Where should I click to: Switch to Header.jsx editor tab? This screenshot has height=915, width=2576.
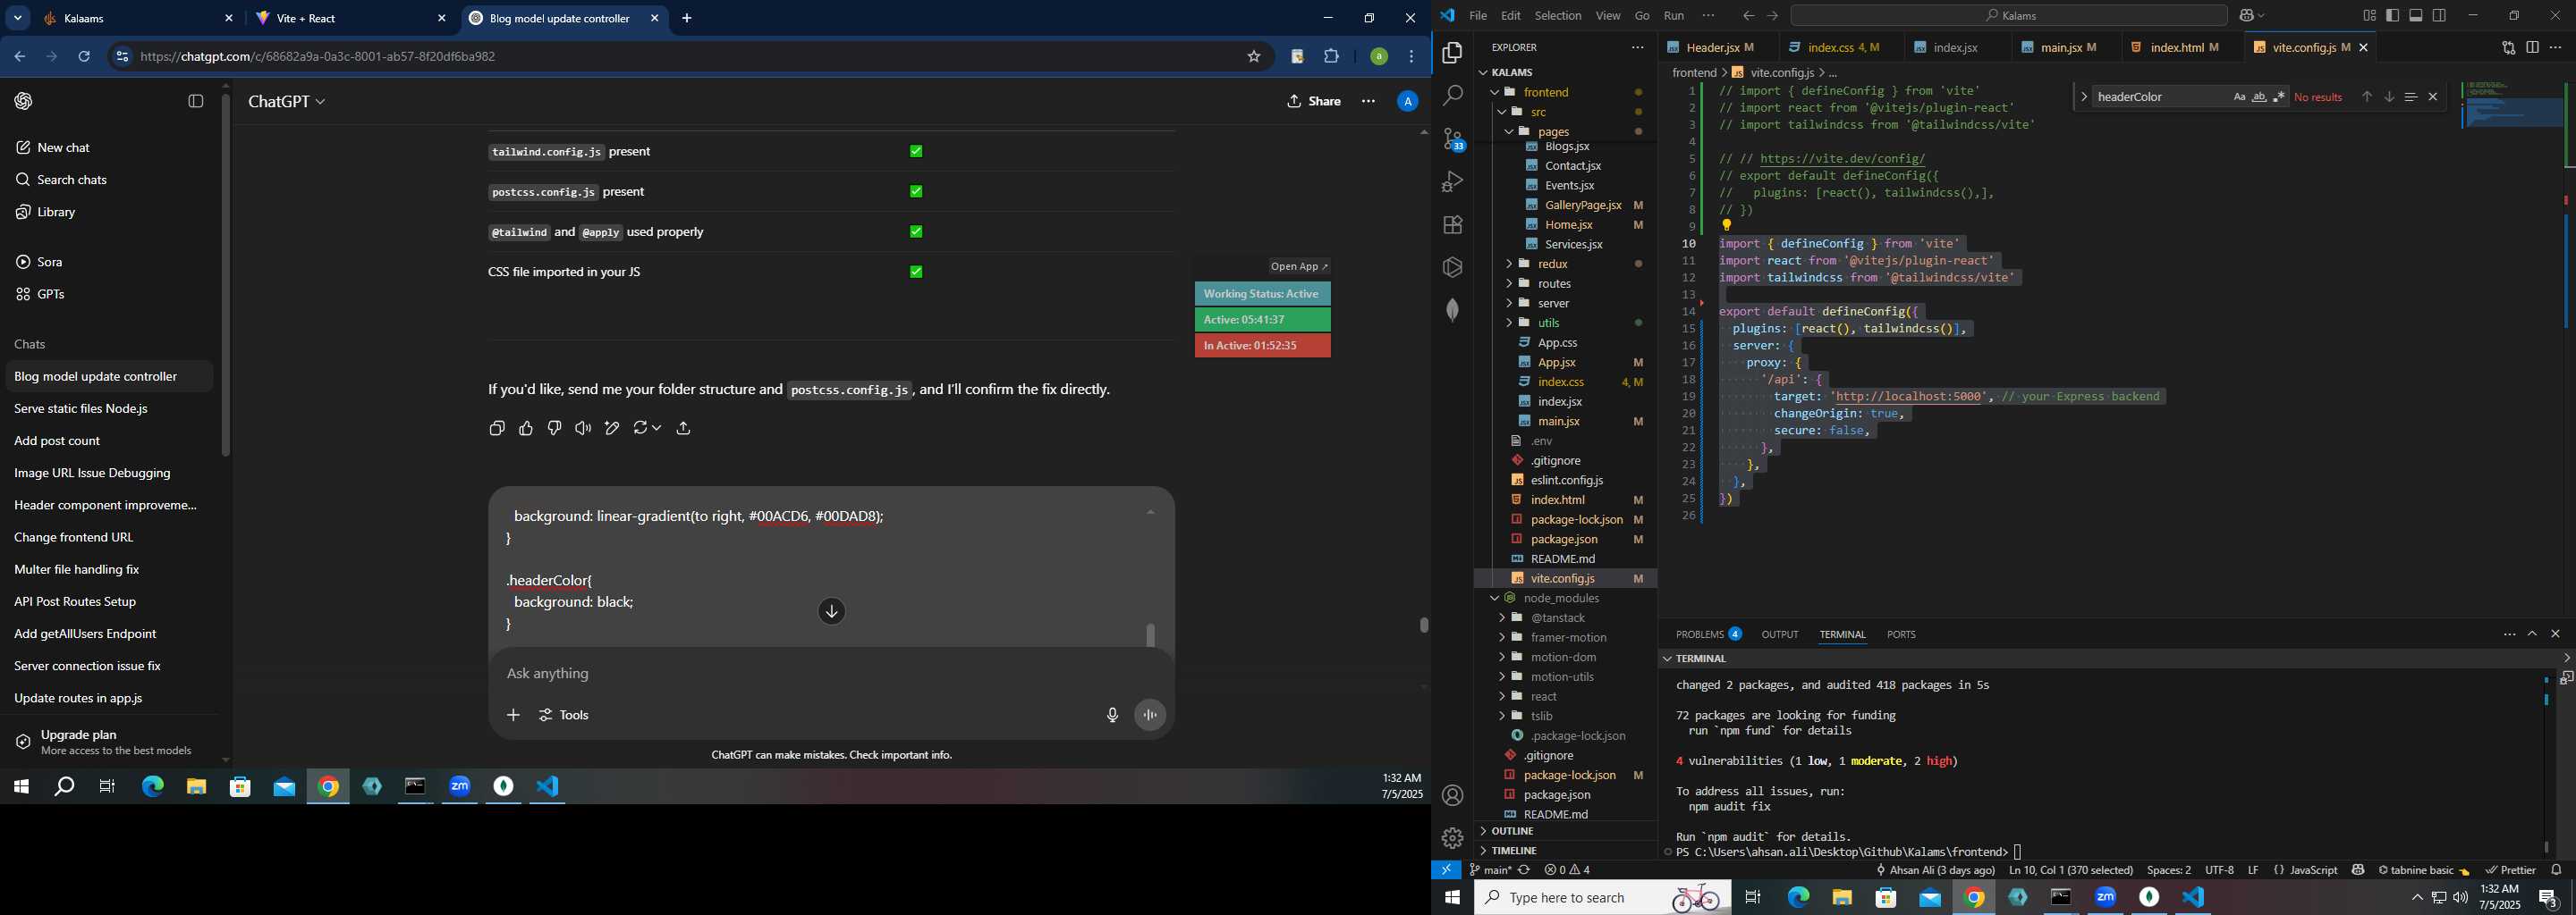tap(1713, 48)
